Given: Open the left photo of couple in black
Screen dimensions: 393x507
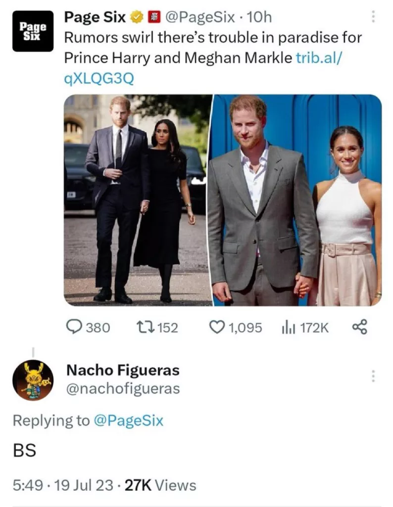Looking at the screenshot, I should [138, 200].
